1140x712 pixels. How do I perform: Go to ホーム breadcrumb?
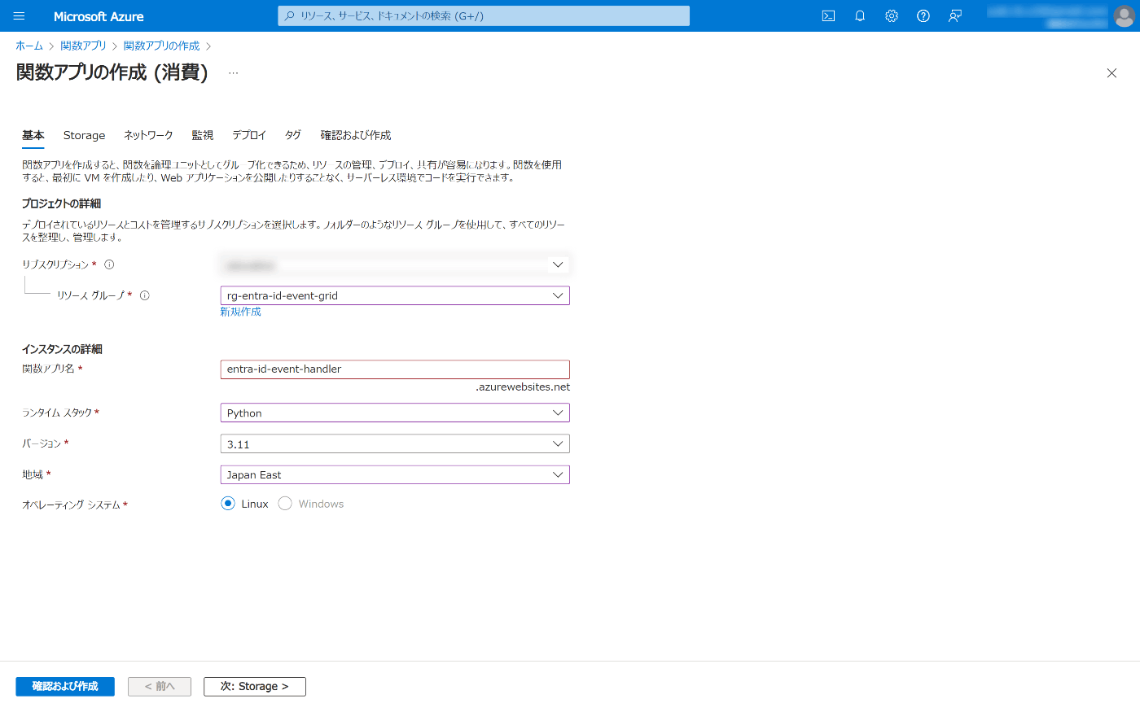29,46
